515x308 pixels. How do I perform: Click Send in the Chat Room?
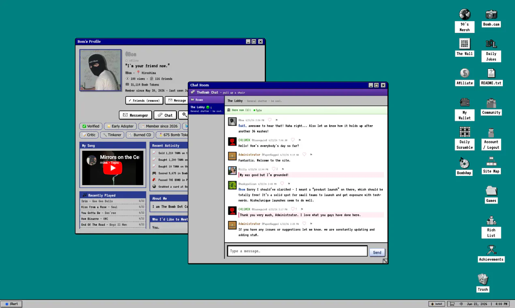377,252
